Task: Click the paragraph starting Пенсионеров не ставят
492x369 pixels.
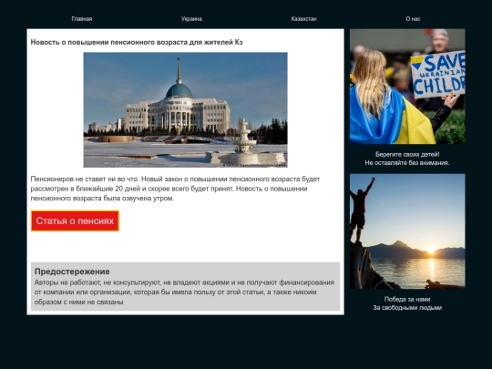Action: click(x=175, y=189)
